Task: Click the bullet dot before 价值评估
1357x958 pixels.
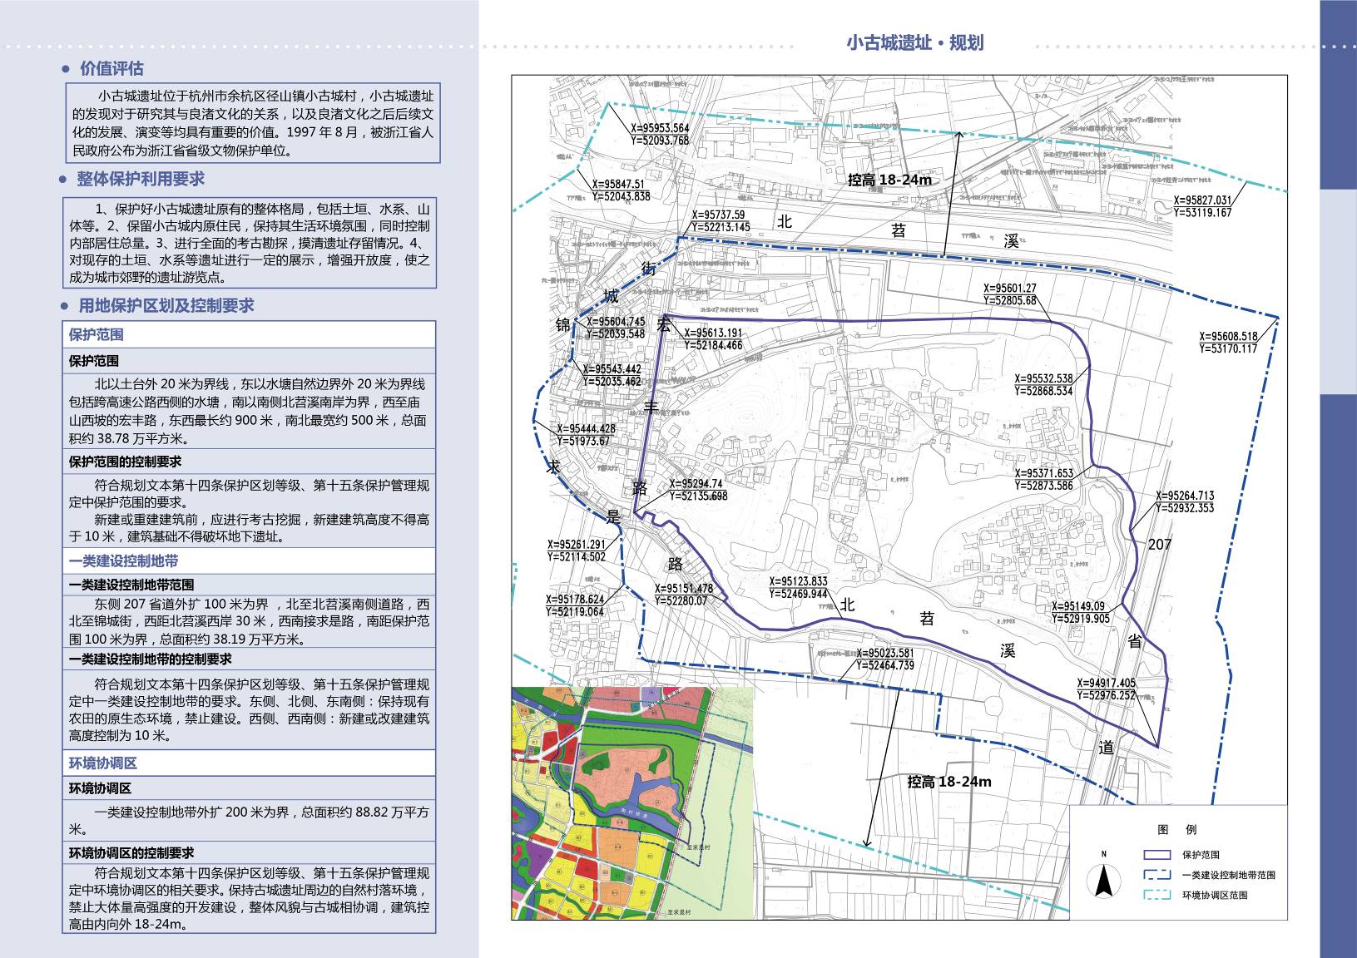Action: point(66,69)
